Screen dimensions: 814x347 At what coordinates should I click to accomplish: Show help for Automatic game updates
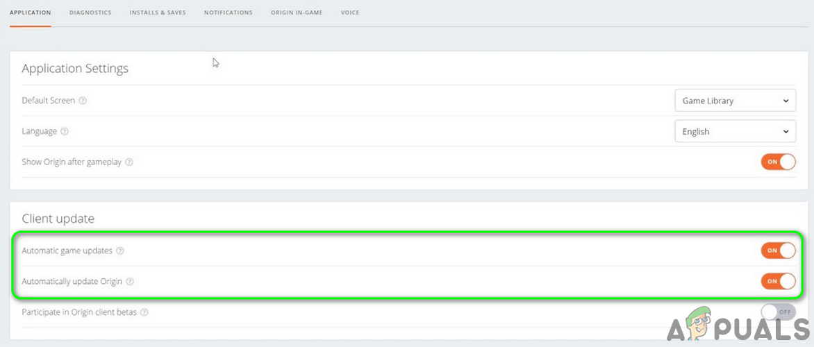120,251
